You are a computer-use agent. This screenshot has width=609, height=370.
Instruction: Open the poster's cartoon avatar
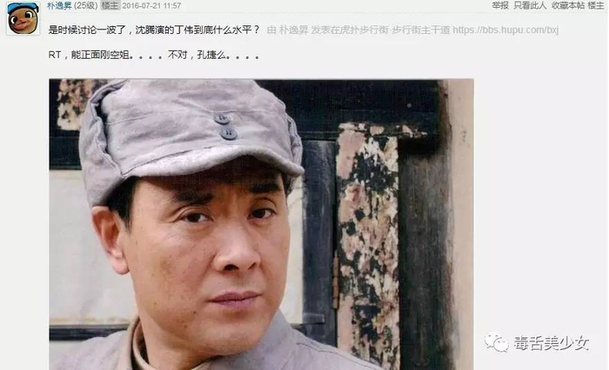[x=23, y=18]
